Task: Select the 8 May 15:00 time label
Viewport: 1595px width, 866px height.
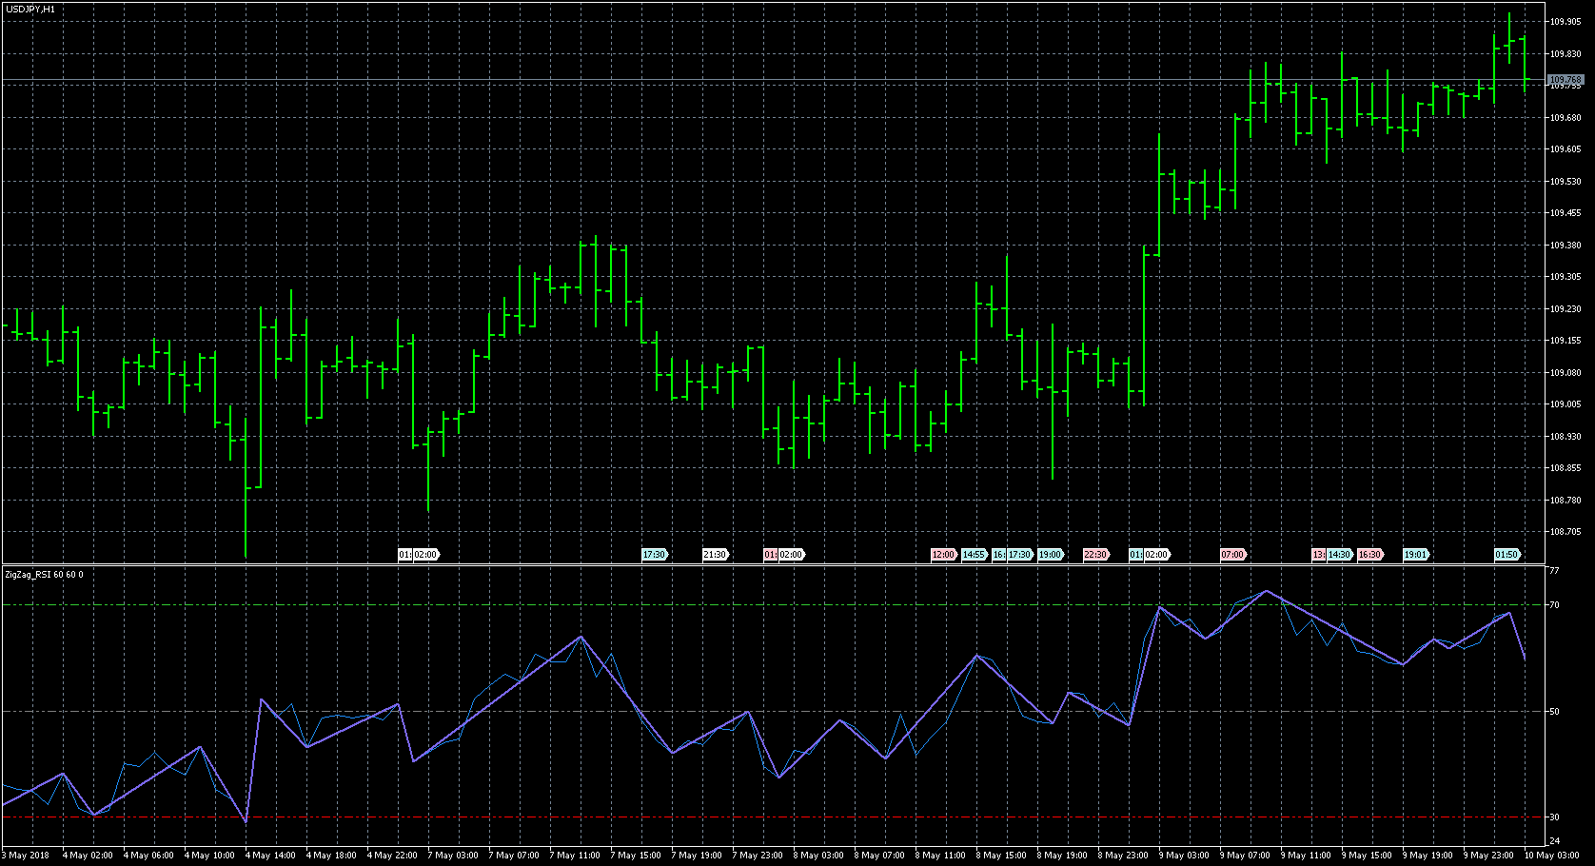Action: click(1001, 856)
